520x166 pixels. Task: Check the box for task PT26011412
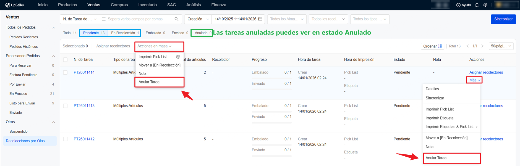point(65,139)
